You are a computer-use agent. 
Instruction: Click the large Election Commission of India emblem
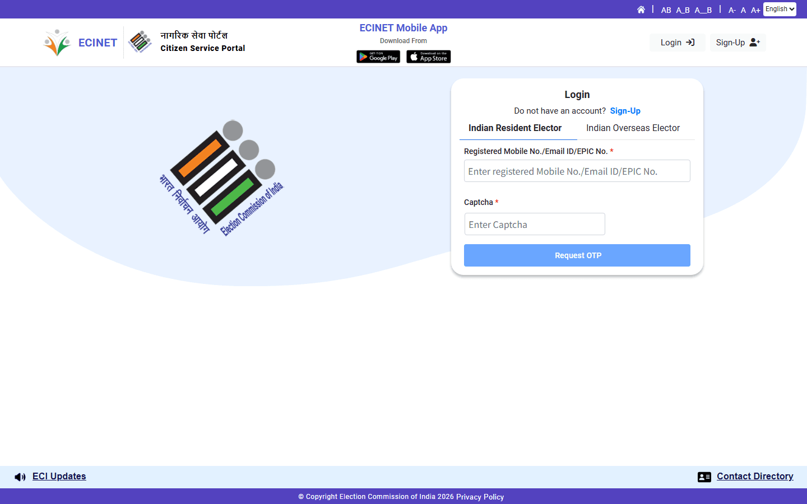click(x=221, y=178)
